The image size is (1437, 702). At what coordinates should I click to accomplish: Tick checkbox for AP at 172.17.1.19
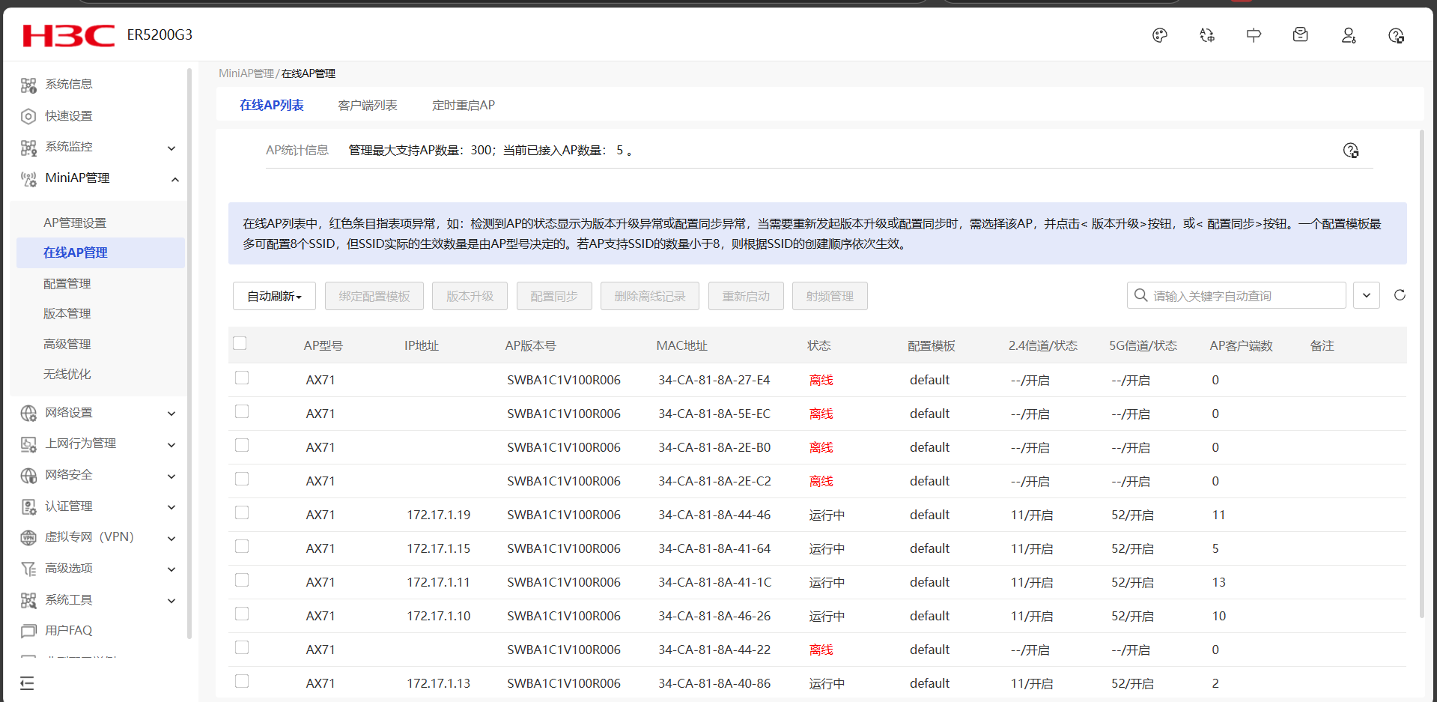click(x=241, y=512)
